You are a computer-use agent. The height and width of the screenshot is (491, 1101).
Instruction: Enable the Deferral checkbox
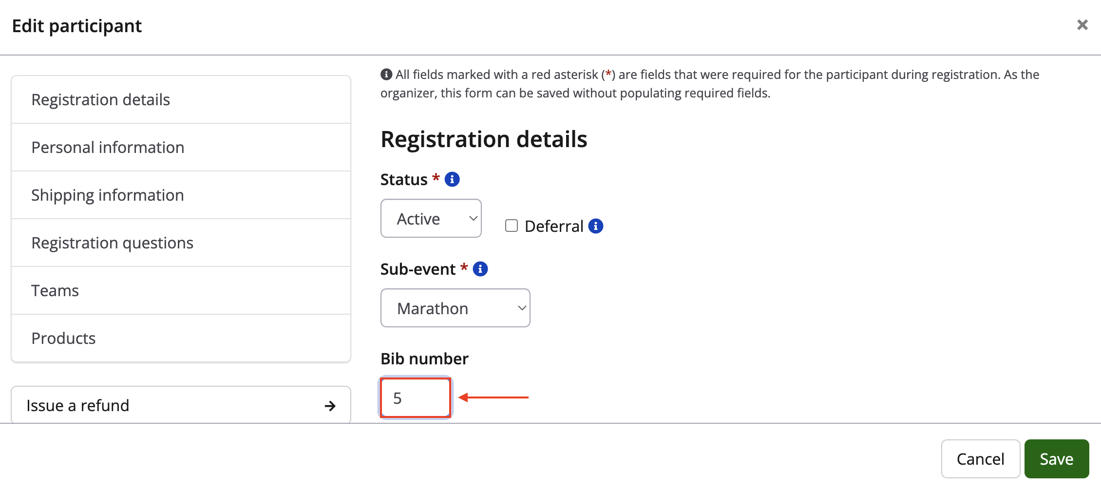pos(511,226)
